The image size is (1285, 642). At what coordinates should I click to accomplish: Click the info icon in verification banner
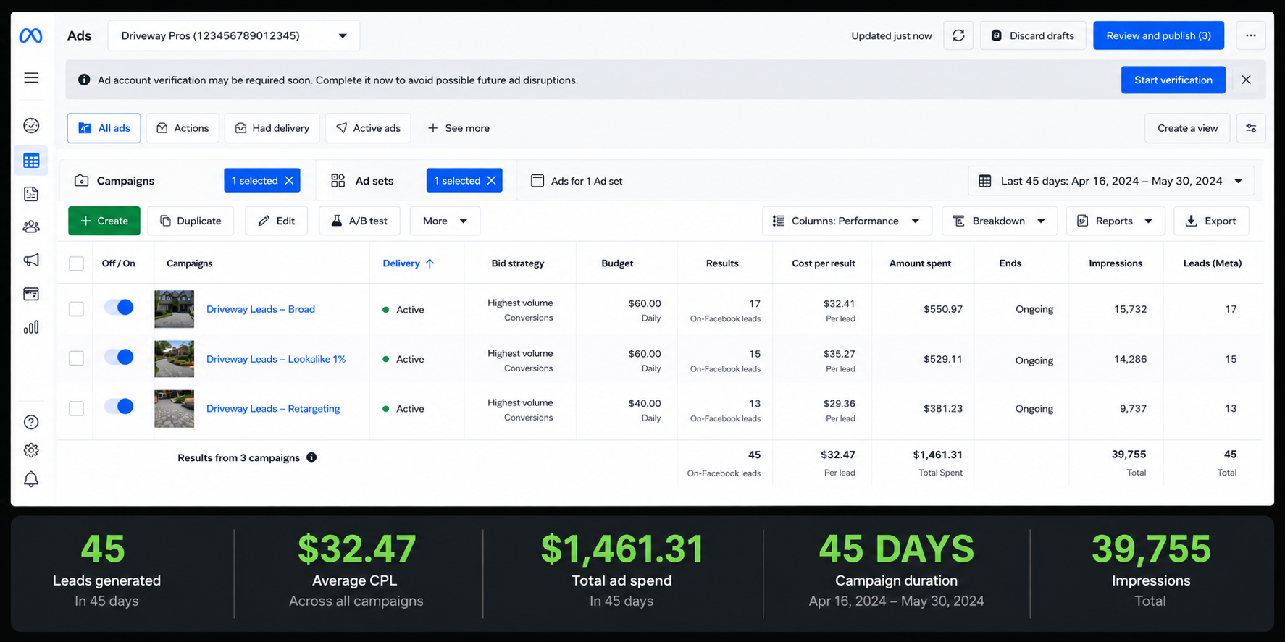pos(84,80)
